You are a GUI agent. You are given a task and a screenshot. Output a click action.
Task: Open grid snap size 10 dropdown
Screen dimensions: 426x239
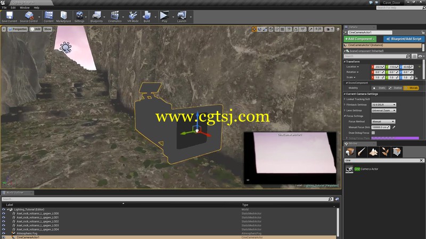point(289,29)
